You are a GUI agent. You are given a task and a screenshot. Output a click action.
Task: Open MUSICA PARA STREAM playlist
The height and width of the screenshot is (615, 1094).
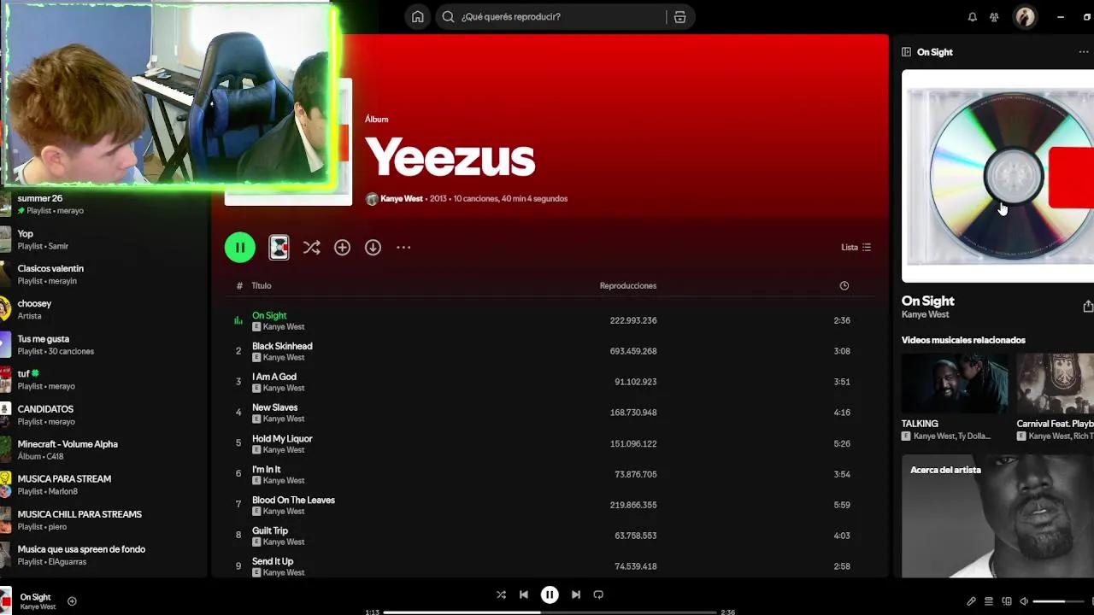pyautogui.click(x=103, y=485)
